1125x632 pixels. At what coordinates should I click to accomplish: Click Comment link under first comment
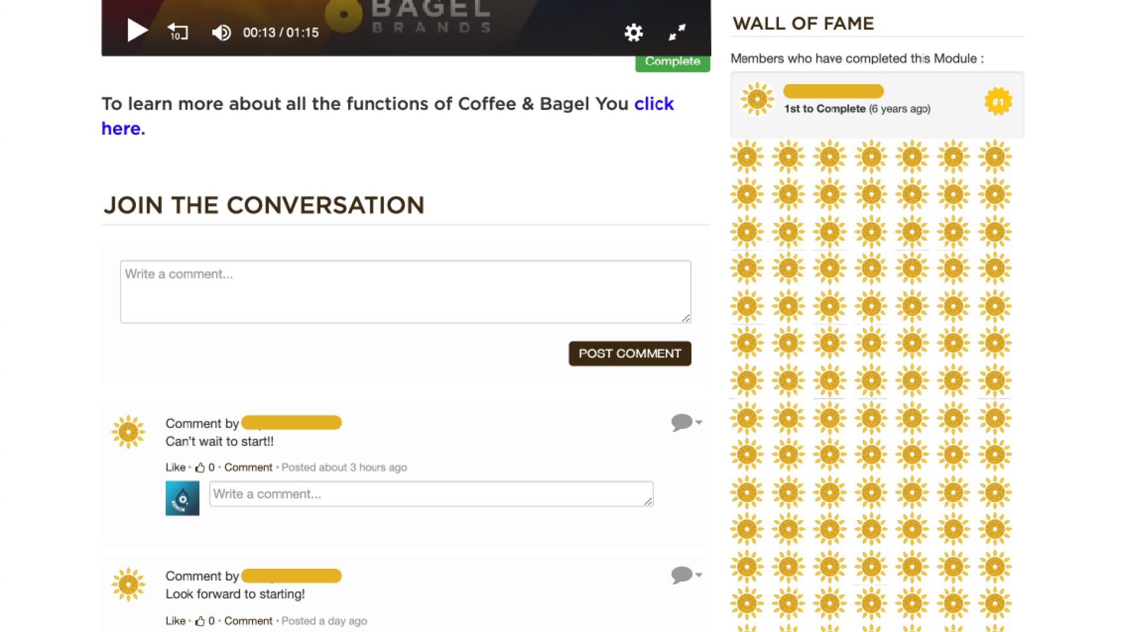pos(248,467)
